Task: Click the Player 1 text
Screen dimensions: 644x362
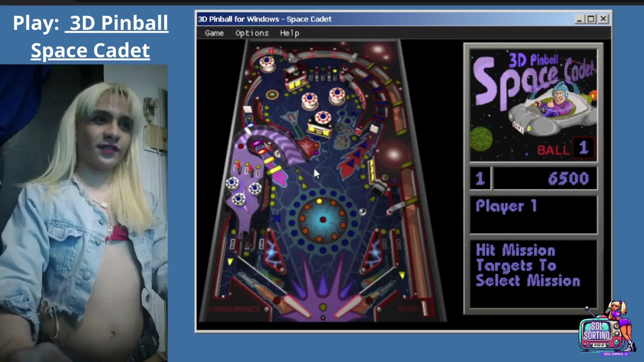Action: 506,206
